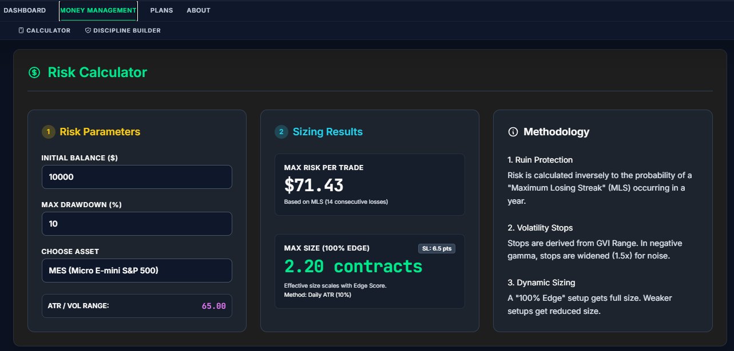734x351 pixels.
Task: Switch to the Dashboard tab
Action: (25, 10)
